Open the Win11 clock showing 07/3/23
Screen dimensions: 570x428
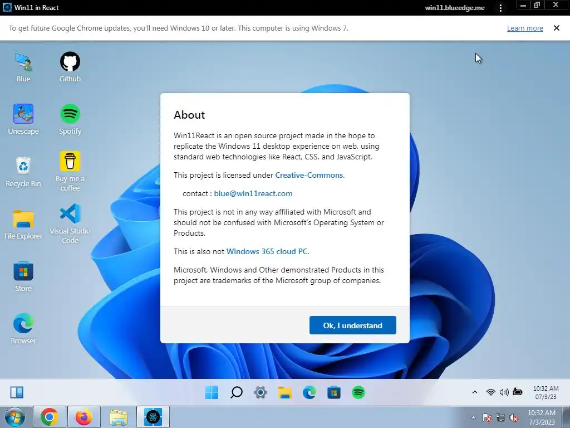point(546,392)
